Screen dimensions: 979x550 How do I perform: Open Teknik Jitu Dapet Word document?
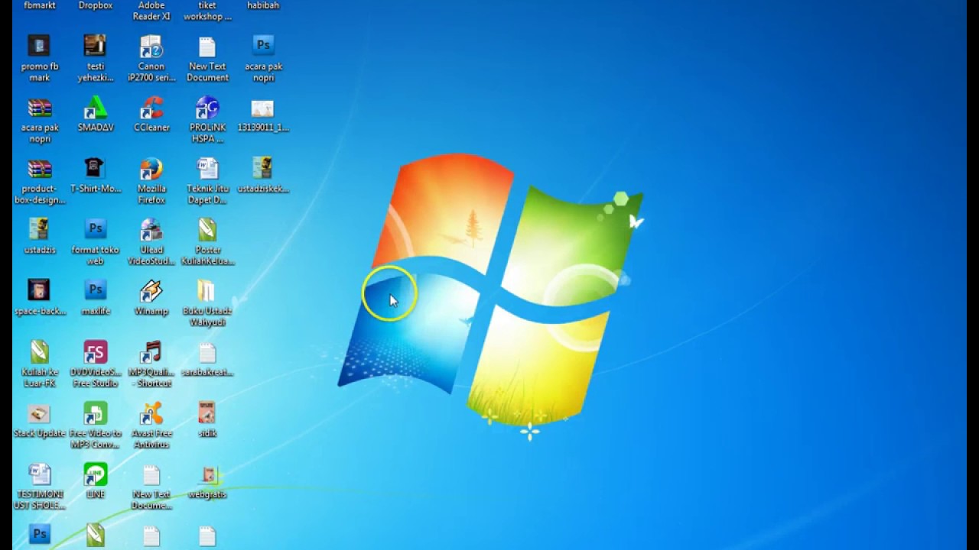pos(207,168)
